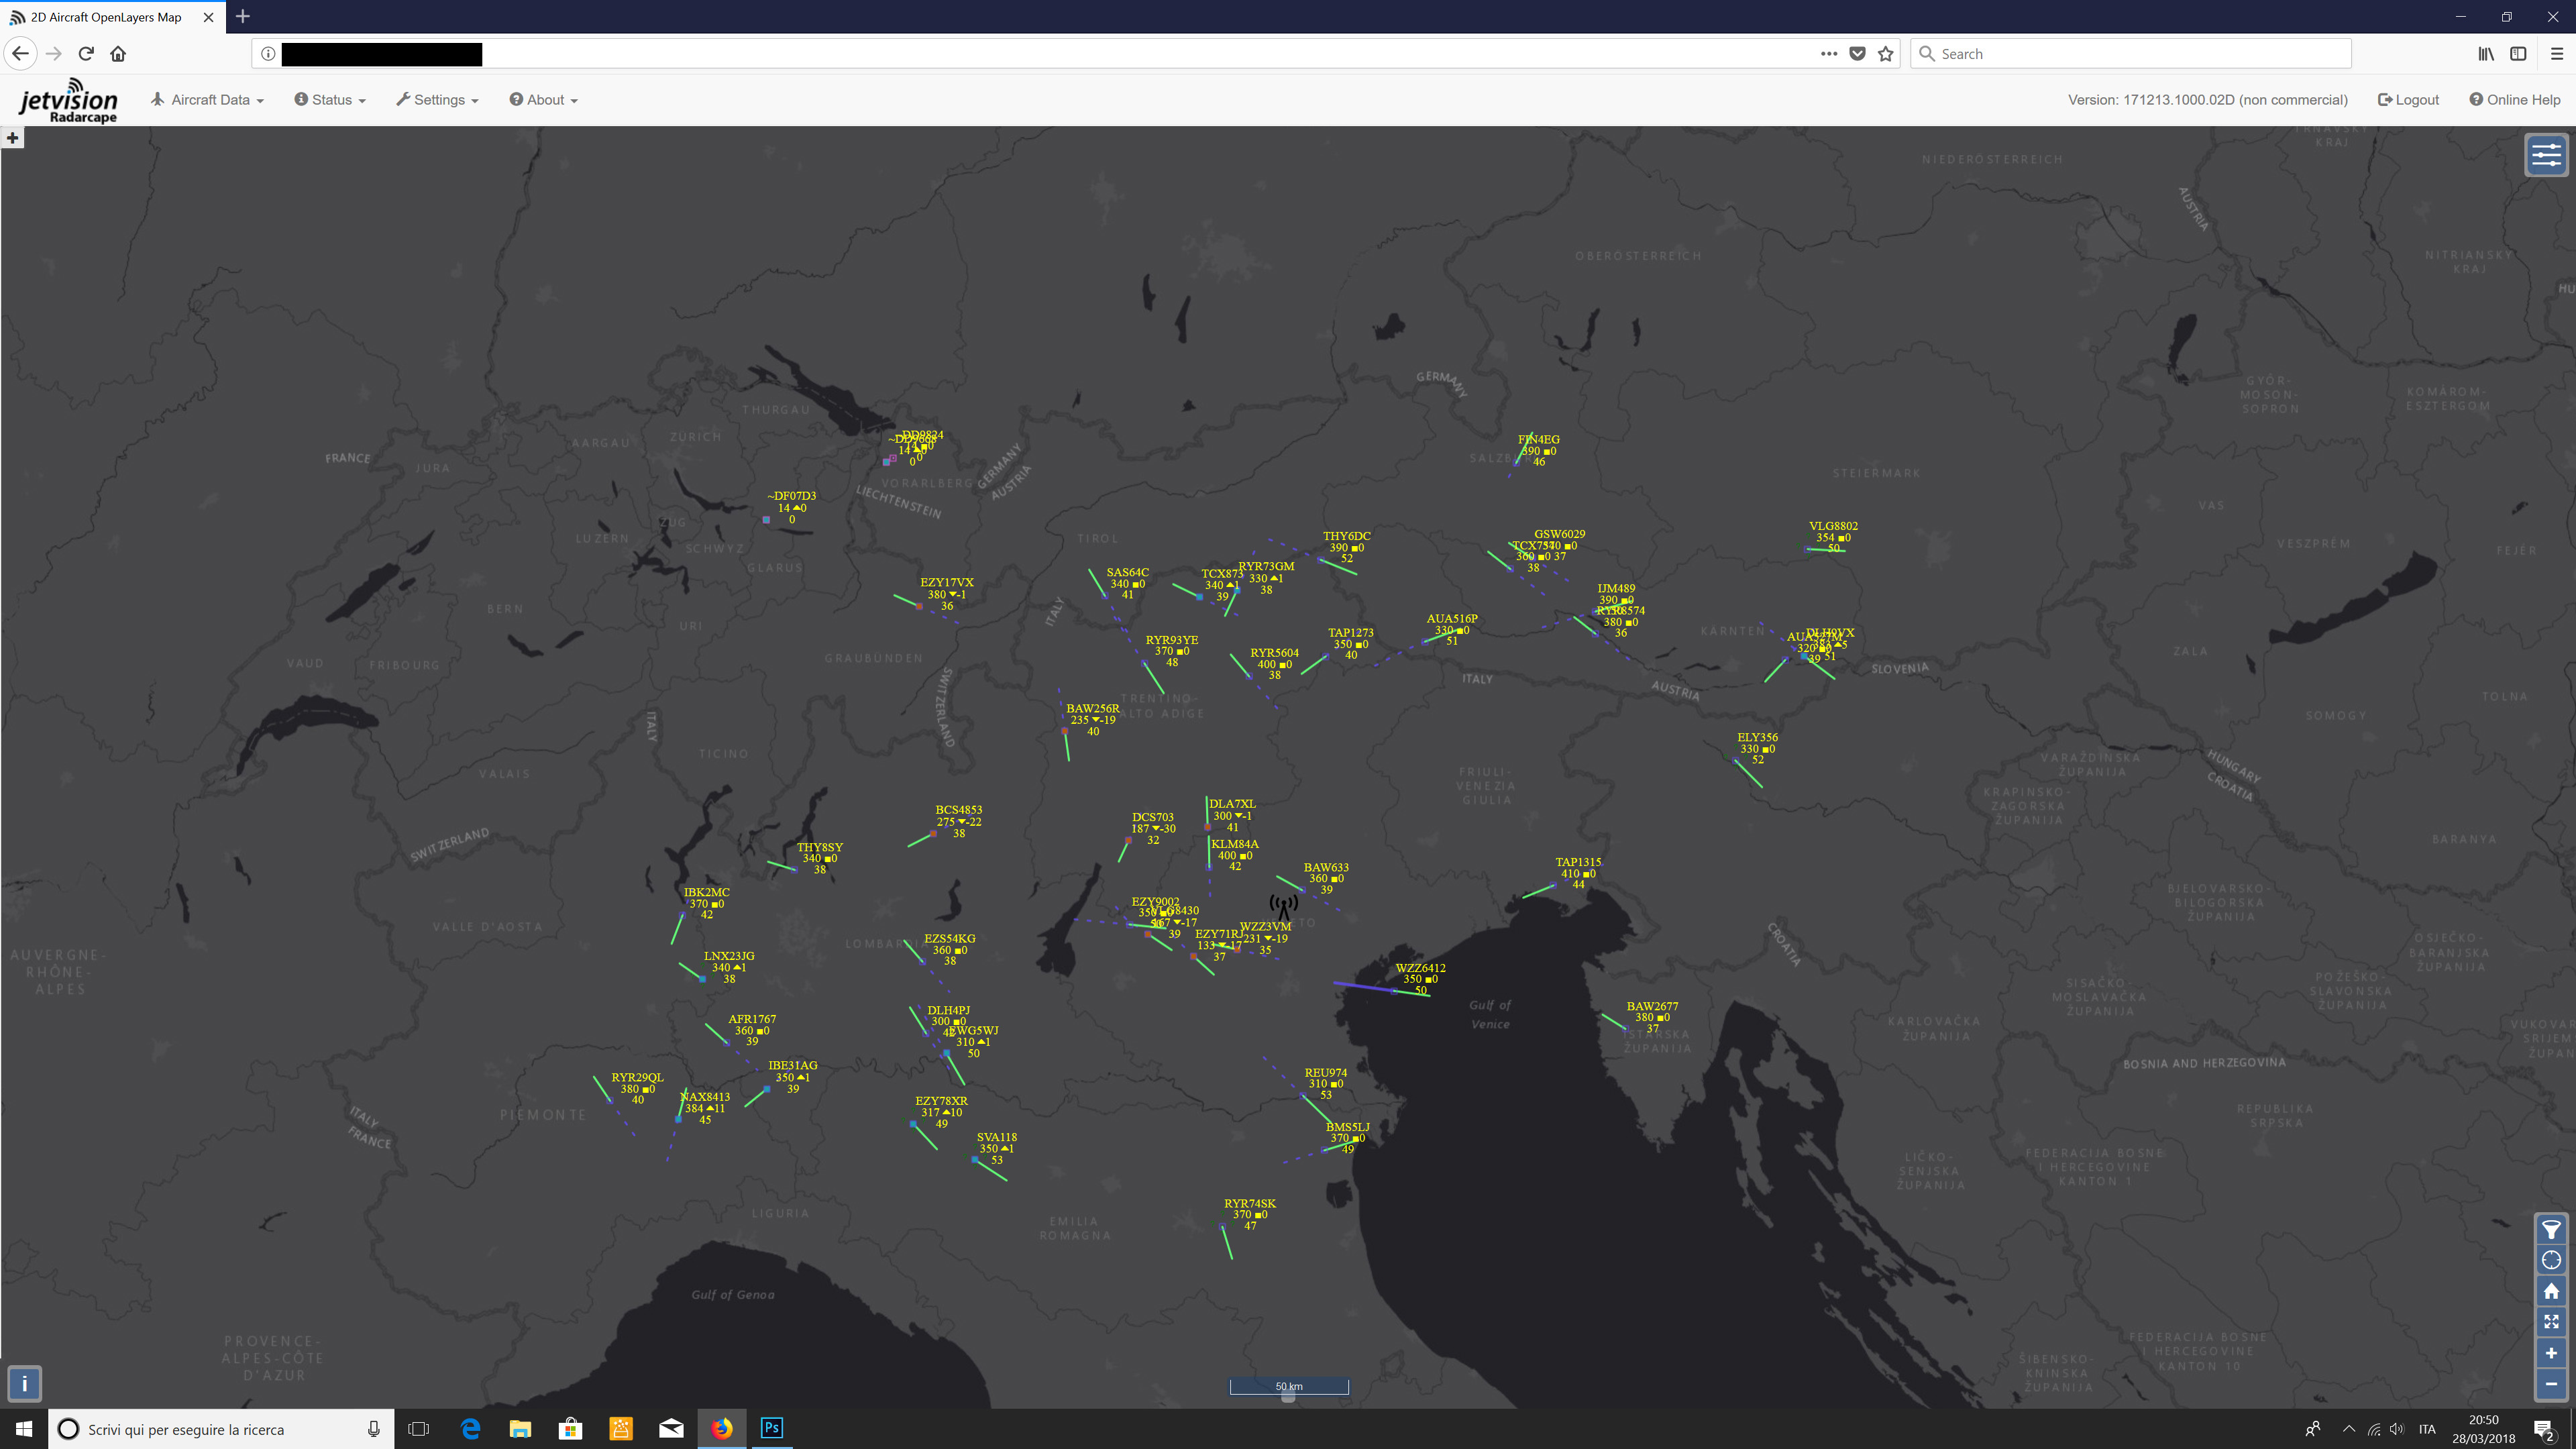Reset map to home position
2576x1449 pixels.
tap(2551, 1291)
